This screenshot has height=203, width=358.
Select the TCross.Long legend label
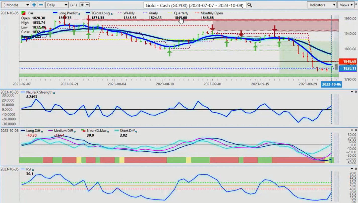pos(100,13)
